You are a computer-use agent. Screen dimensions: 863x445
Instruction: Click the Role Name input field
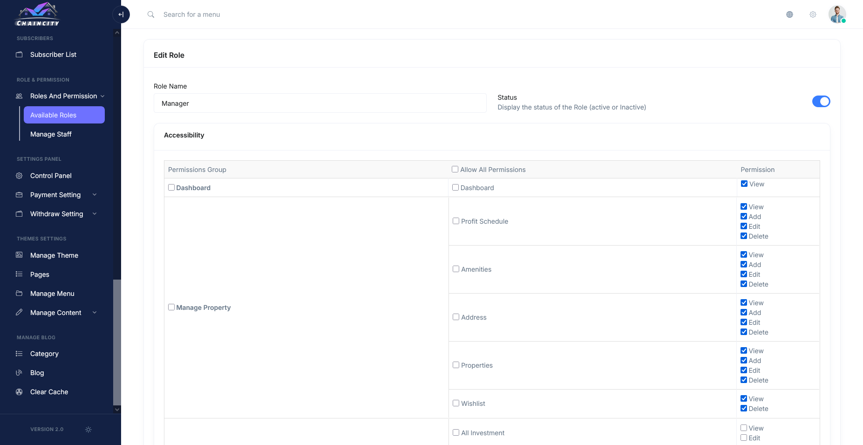click(x=320, y=103)
